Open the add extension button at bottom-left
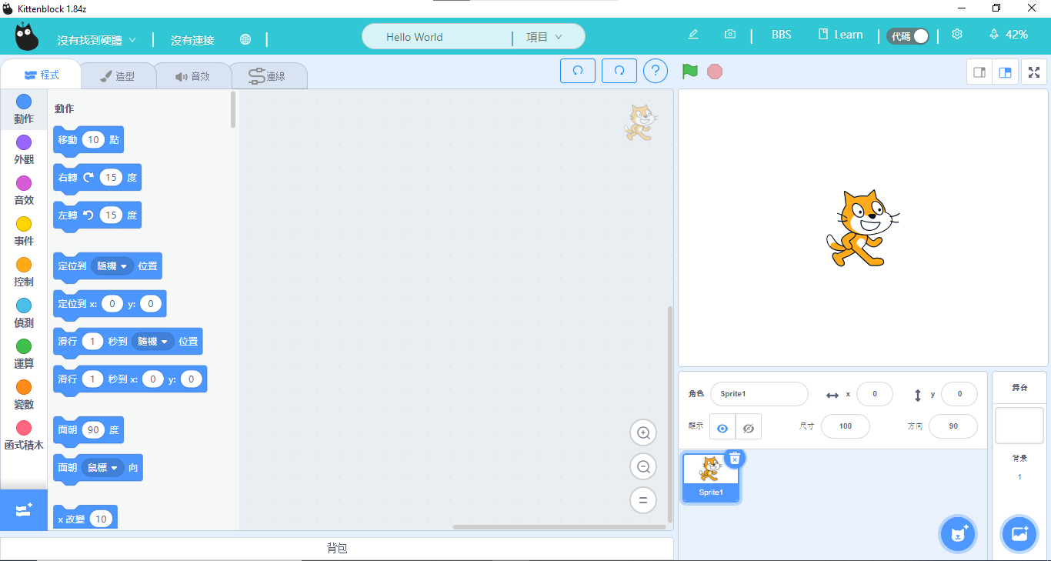The image size is (1051, 561). coord(24,510)
